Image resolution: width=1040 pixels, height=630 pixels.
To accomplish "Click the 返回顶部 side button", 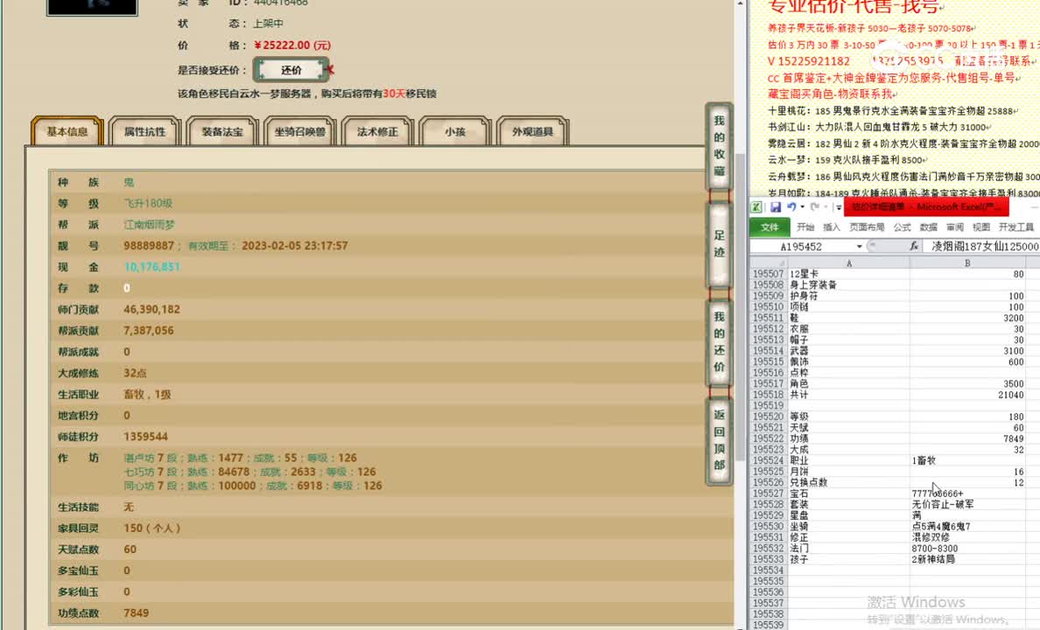I will click(x=719, y=440).
